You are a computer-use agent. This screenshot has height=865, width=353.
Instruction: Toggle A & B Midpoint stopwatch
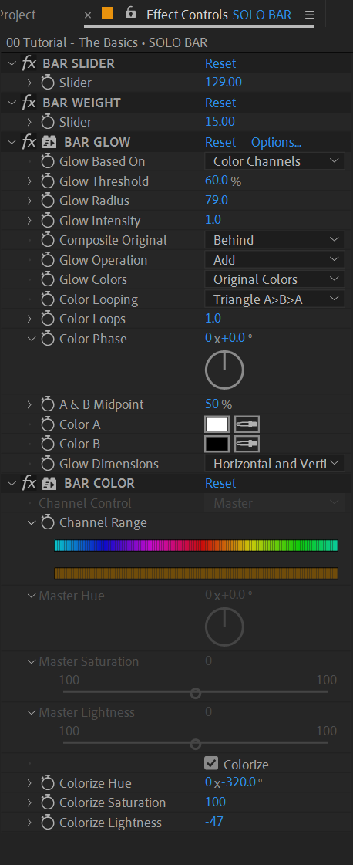pos(48,405)
